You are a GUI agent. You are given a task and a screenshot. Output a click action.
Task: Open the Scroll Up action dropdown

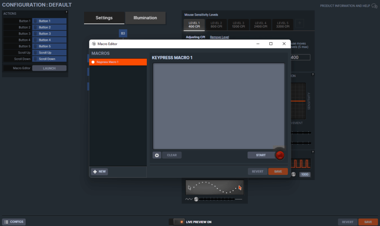[49, 53]
